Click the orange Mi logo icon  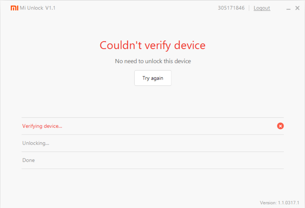coord(14,8)
